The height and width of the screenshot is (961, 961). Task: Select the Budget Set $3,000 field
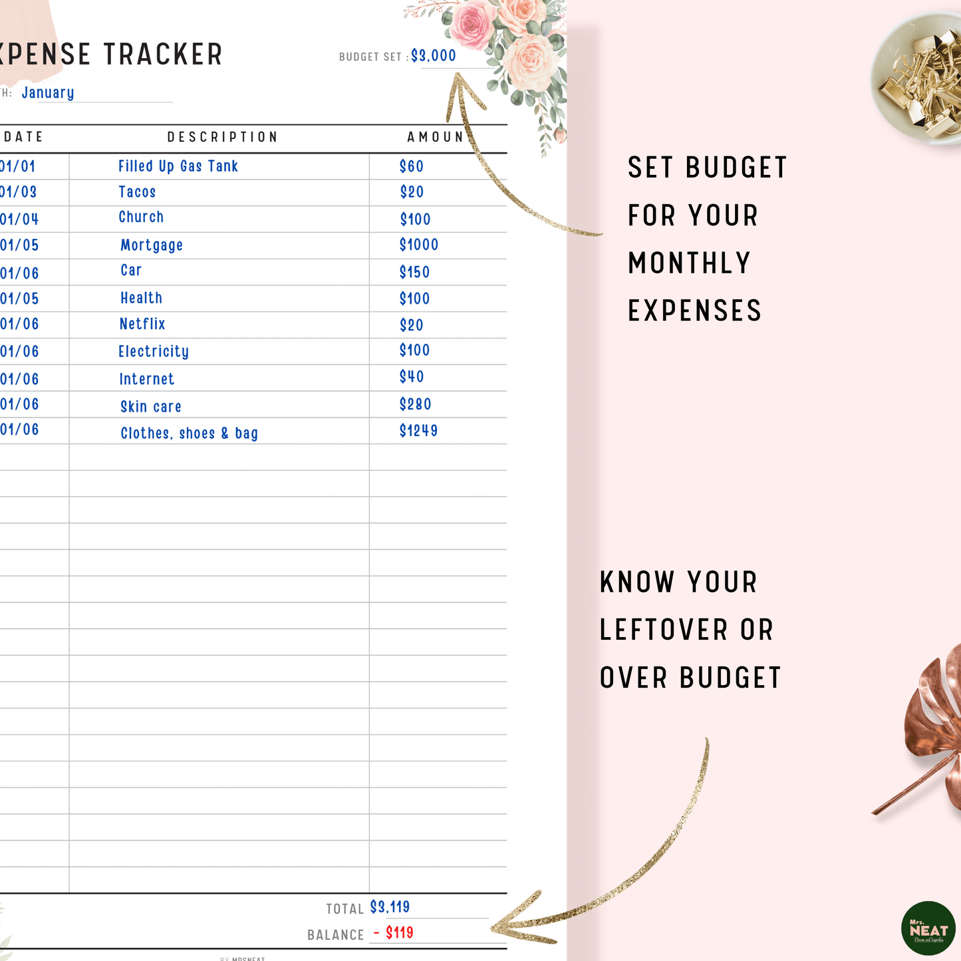tap(434, 57)
